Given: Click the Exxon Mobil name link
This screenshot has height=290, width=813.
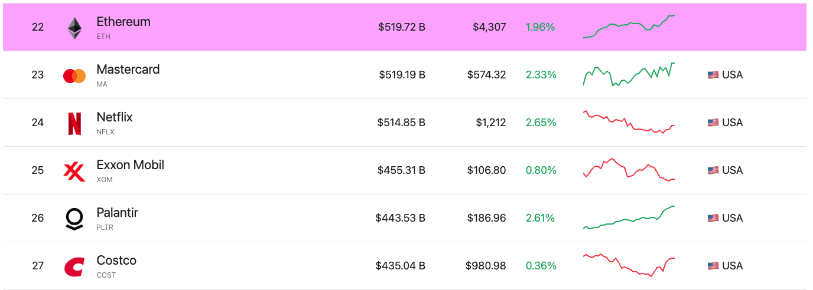Looking at the screenshot, I should [x=131, y=165].
